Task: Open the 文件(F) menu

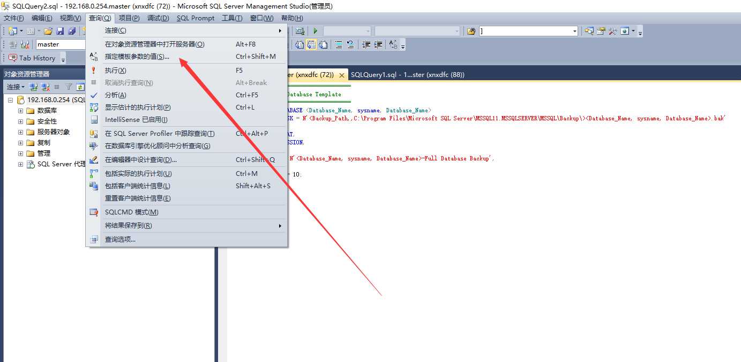Action: coord(14,18)
